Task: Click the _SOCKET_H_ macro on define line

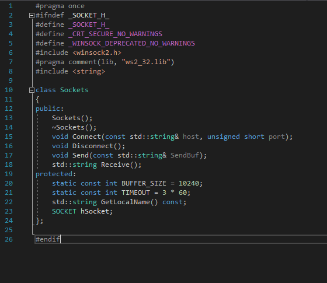Action: click(x=89, y=25)
